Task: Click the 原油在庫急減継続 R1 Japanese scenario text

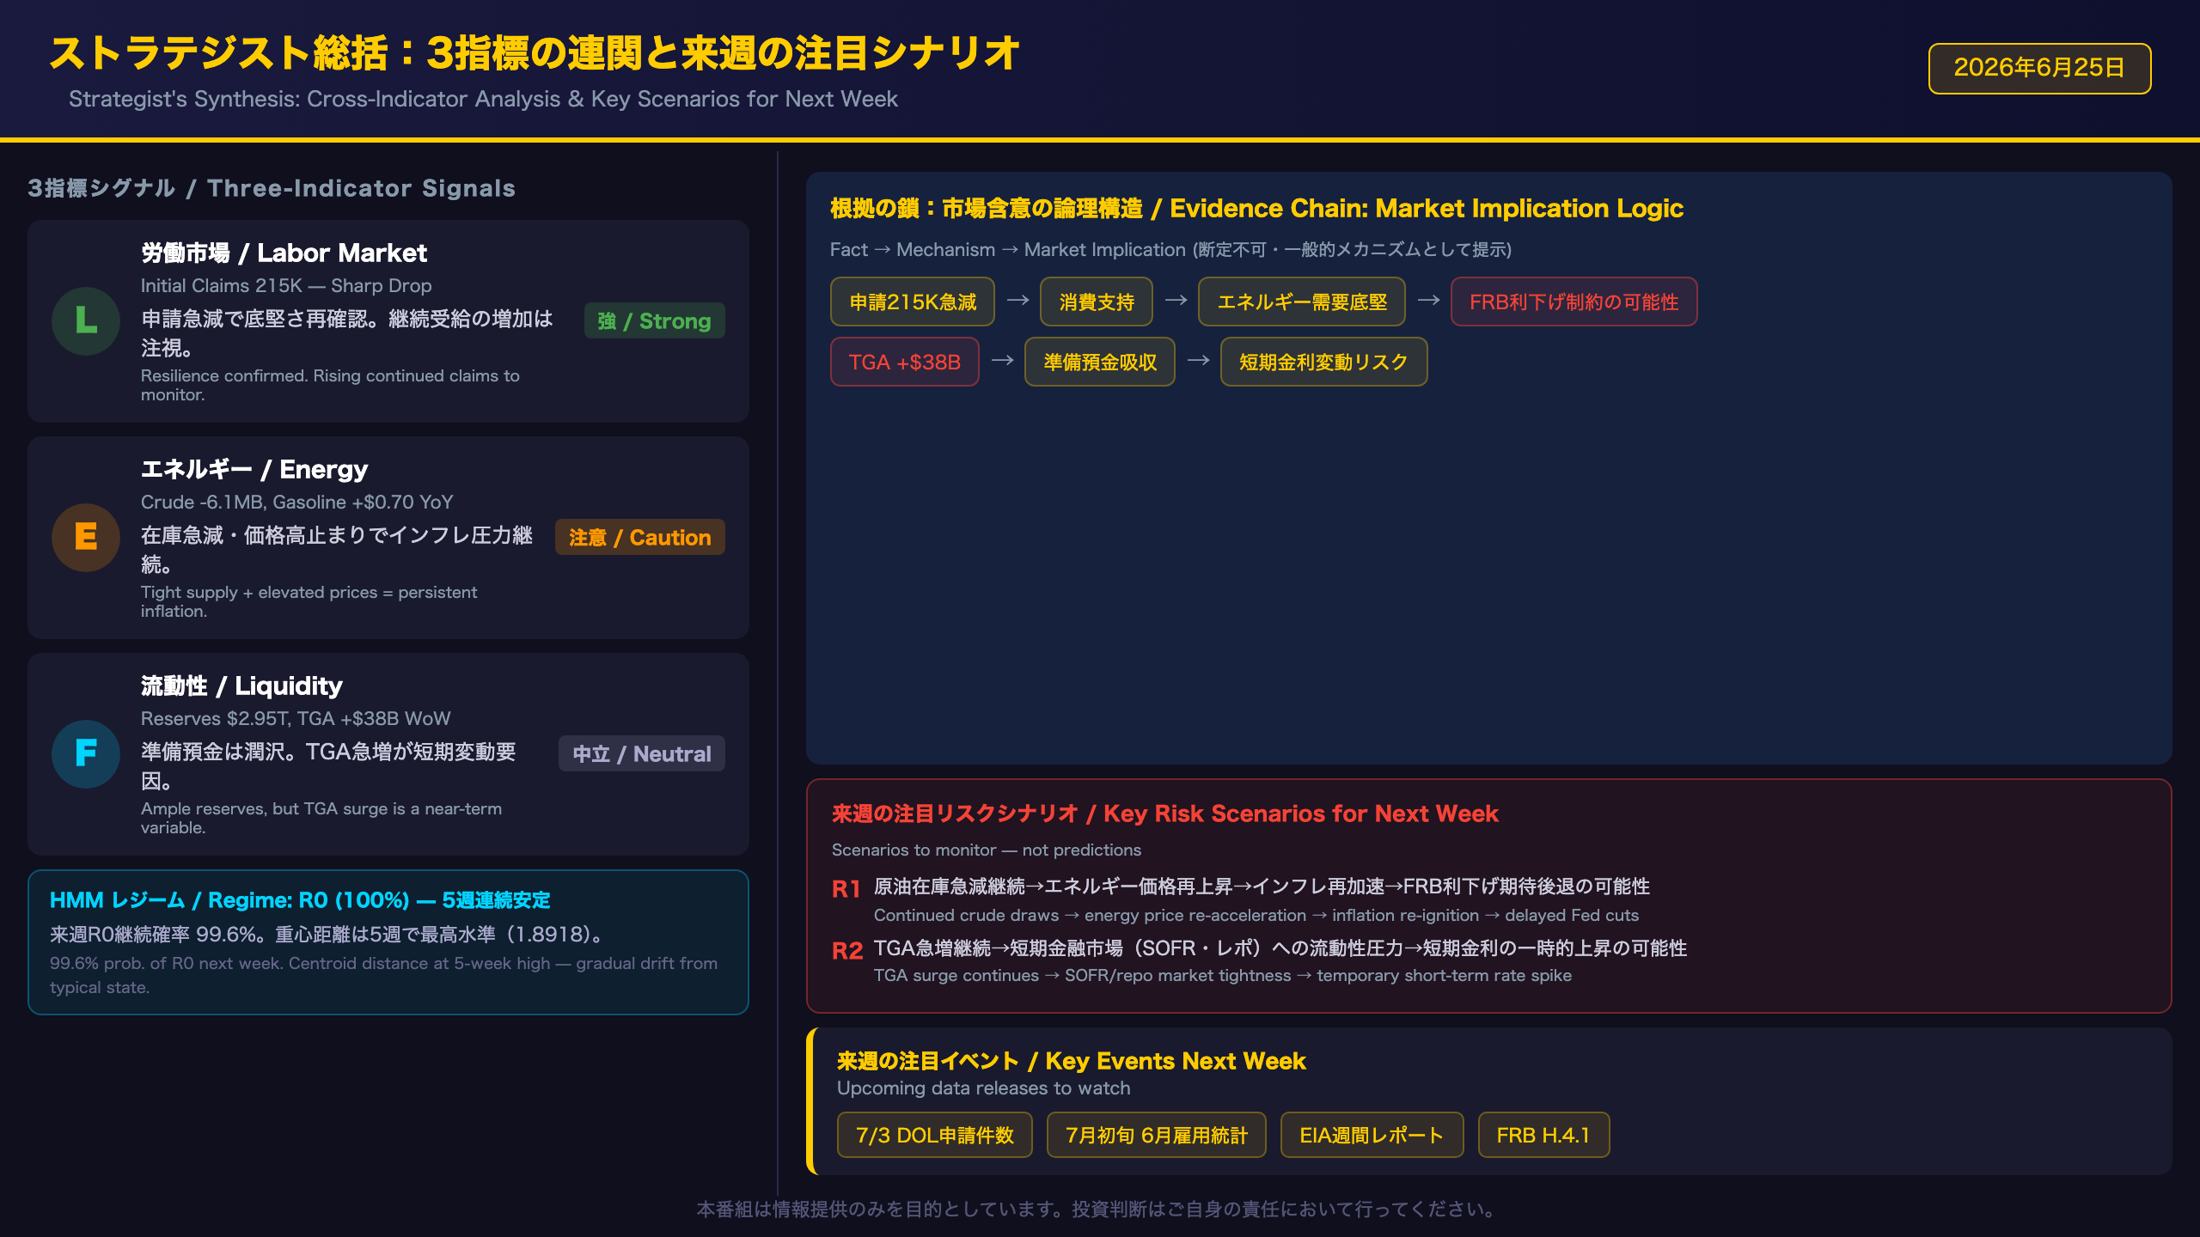Action: [x=1262, y=886]
